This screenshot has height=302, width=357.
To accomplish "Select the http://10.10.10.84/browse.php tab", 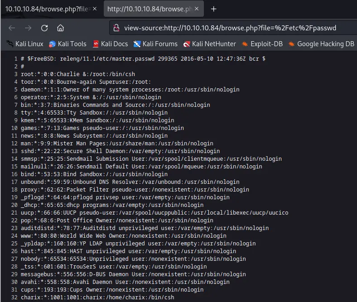I will pyautogui.click(x=154, y=9).
